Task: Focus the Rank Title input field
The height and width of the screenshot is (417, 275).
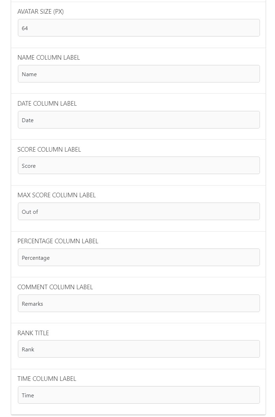Action: pos(139,349)
